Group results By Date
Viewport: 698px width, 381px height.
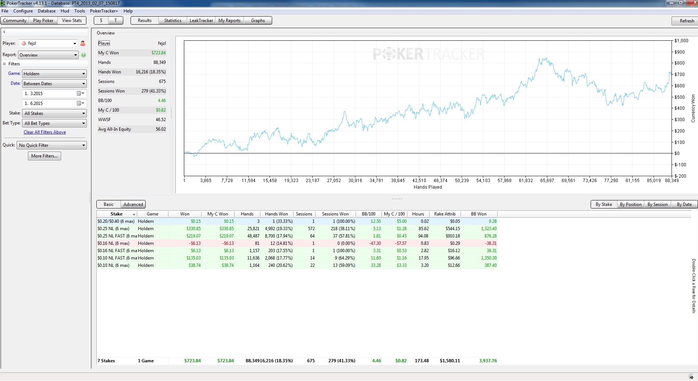pos(684,204)
